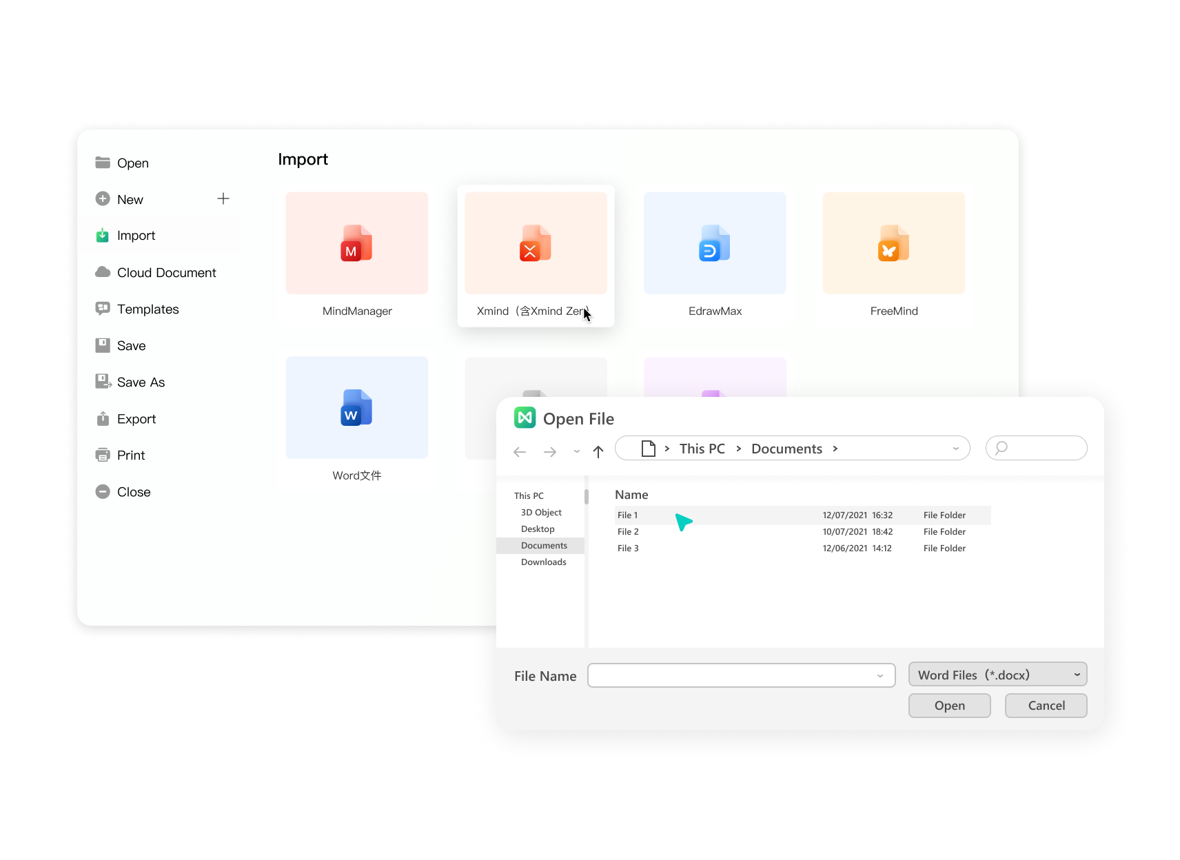Select the MindManager import icon
Image resolution: width=1180 pixels, height=860 pixels.
(x=356, y=243)
